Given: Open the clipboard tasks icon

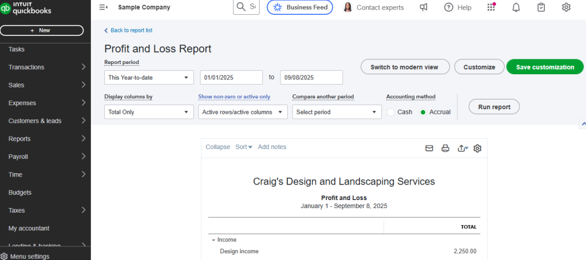Looking at the screenshot, I should coord(541,7).
